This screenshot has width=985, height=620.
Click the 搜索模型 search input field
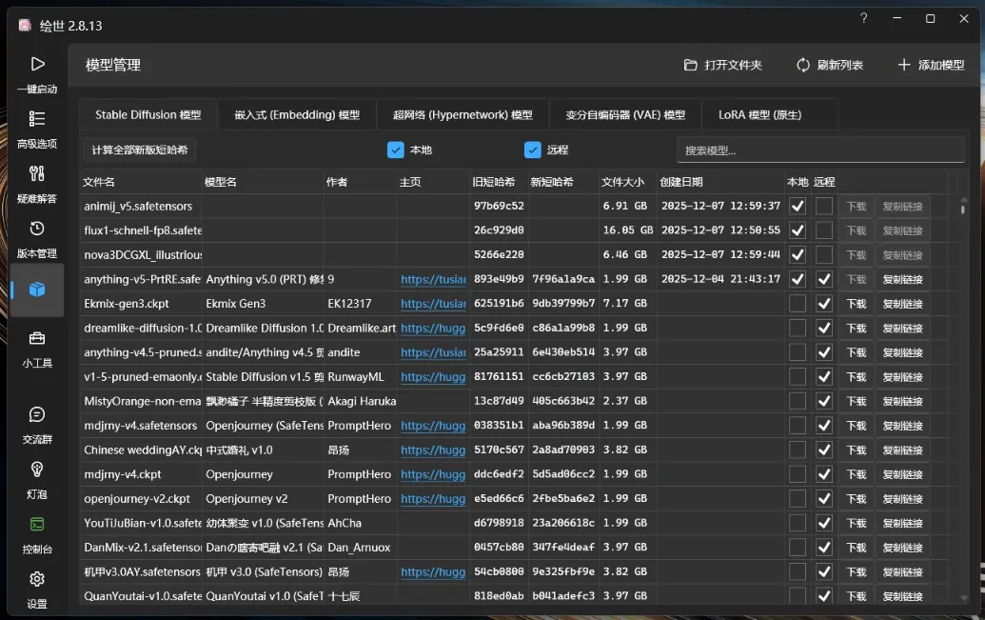pos(820,150)
